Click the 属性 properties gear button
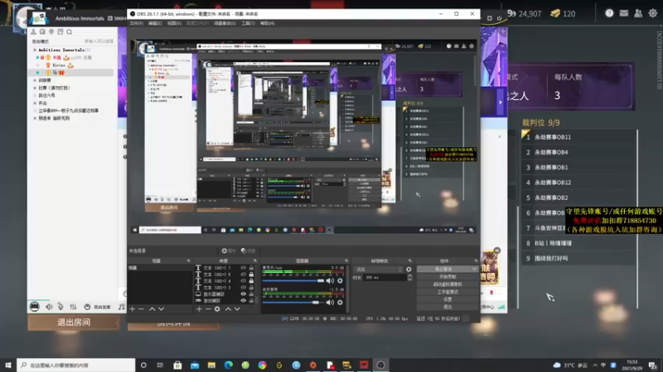This screenshot has width=663, height=372. click(227, 250)
